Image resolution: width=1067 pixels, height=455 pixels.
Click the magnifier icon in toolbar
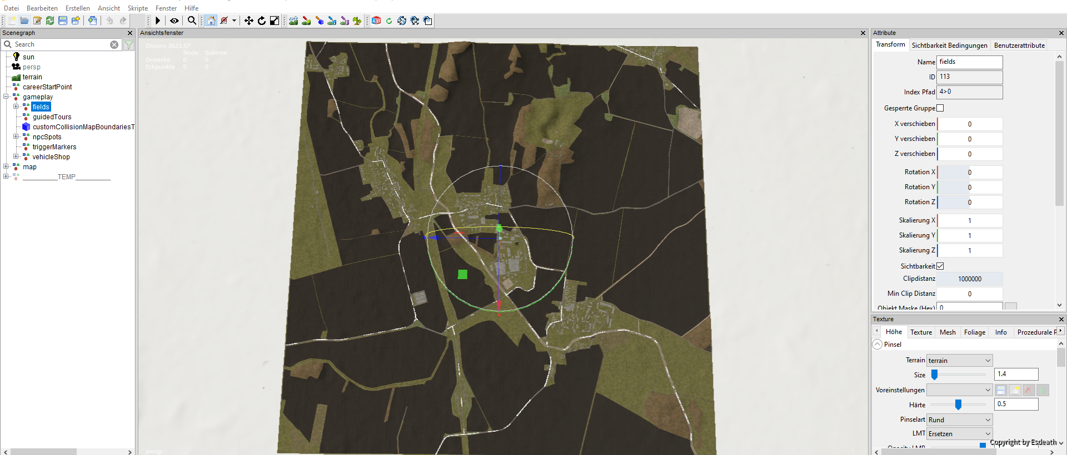click(192, 21)
